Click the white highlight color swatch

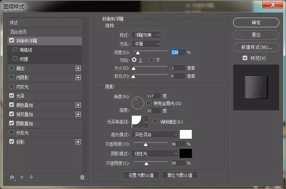coord(186,134)
